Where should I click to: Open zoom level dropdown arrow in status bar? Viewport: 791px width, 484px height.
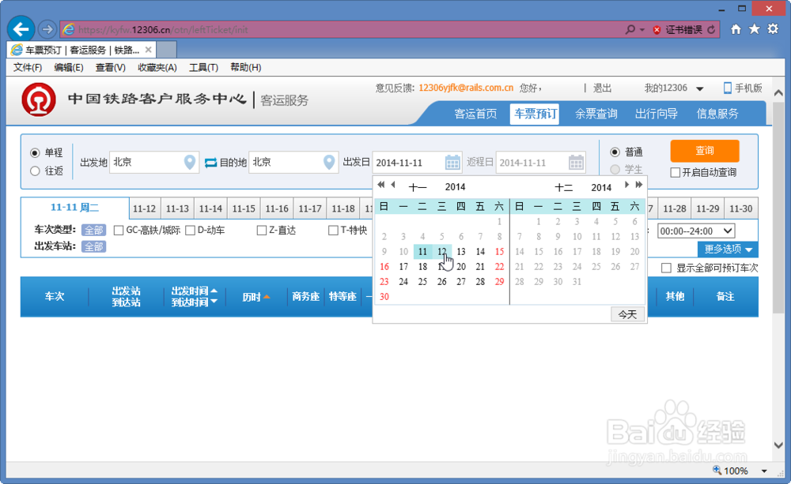click(x=764, y=471)
